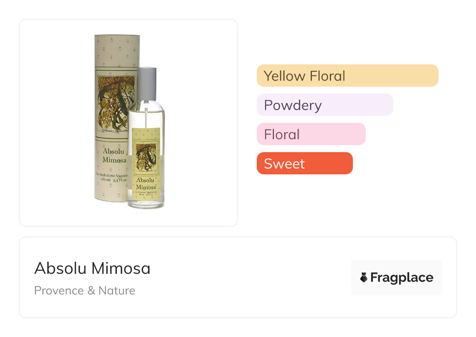Click the red Sweet accord bar
This screenshot has width=476, height=337.
click(x=304, y=163)
